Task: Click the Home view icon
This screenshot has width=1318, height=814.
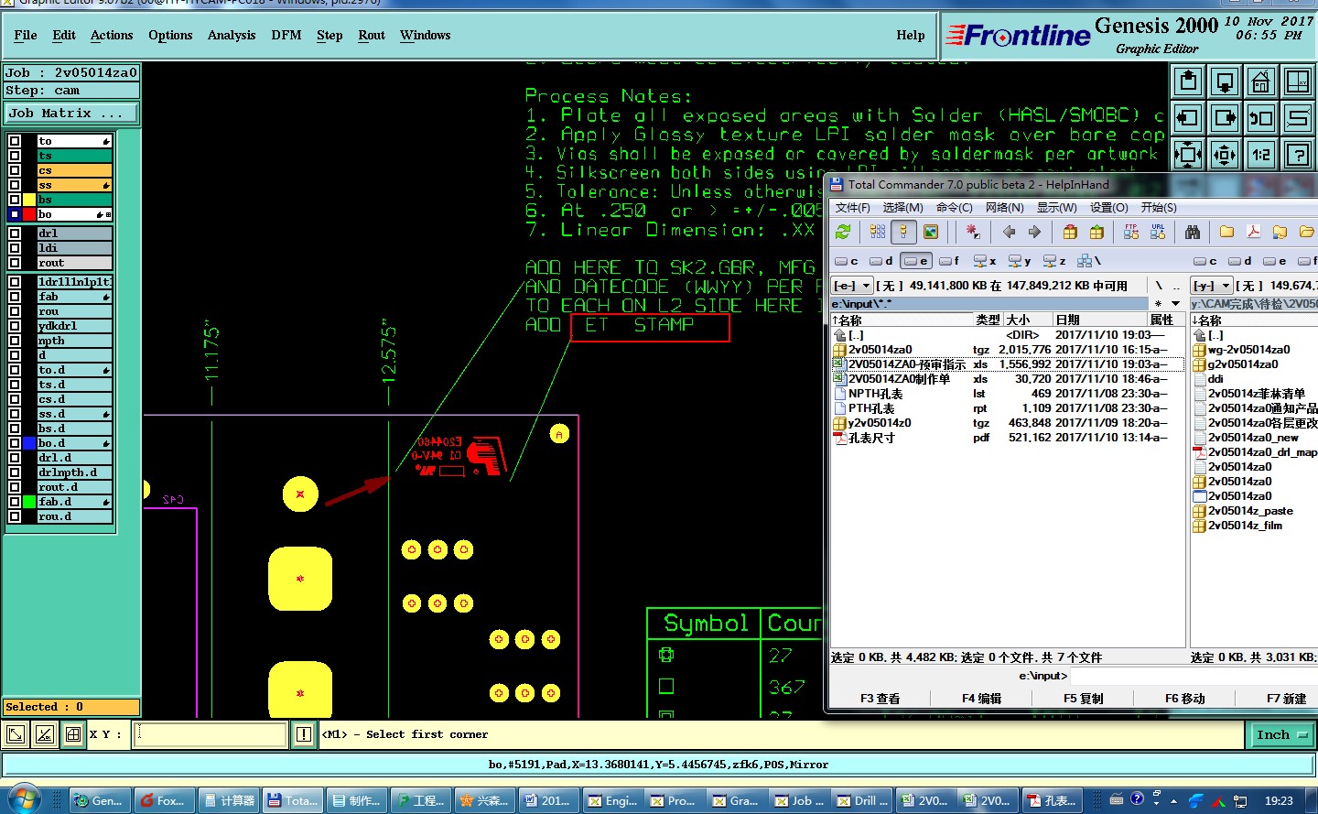Action: pyautogui.click(x=1261, y=82)
